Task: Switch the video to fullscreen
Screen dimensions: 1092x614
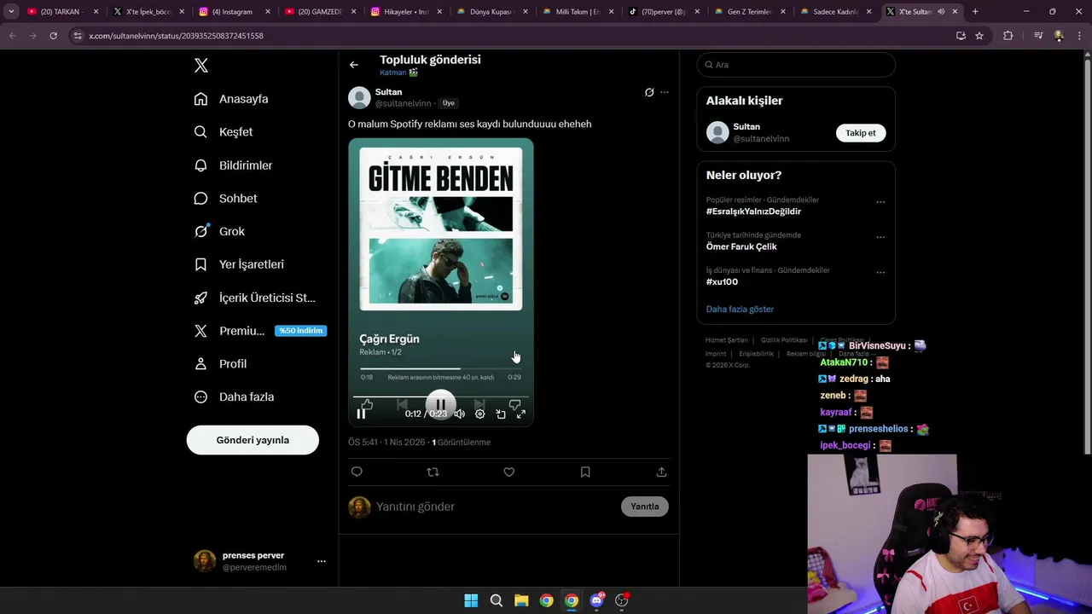Action: click(x=520, y=414)
